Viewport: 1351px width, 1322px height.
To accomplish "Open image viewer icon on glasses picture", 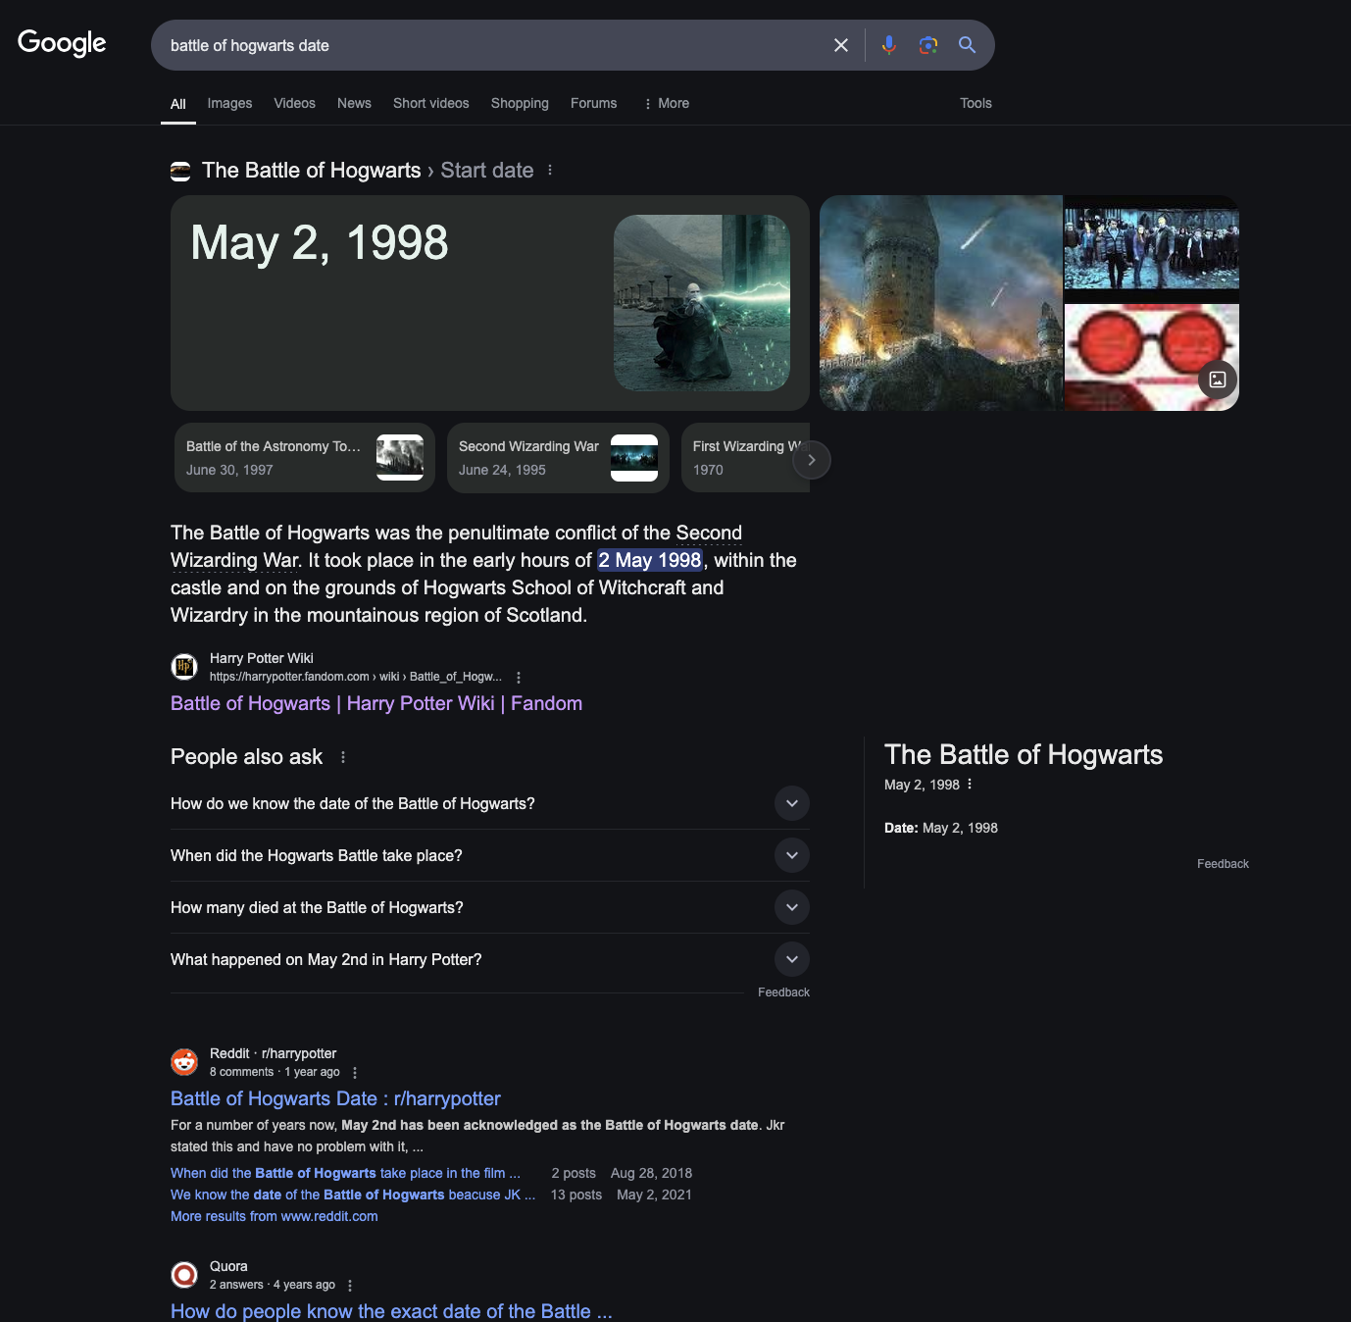I will pos(1218,380).
